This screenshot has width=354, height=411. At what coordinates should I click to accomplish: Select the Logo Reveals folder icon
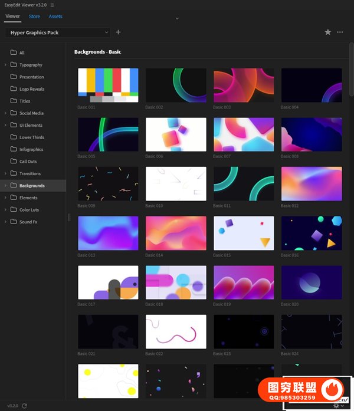pyautogui.click(x=14, y=89)
